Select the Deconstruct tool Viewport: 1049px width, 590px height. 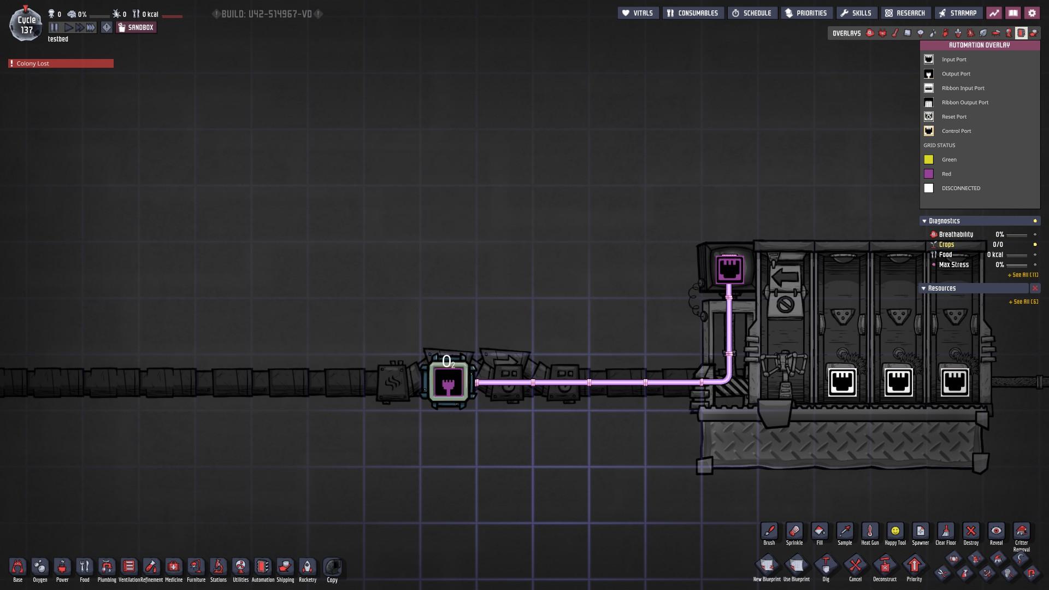(885, 565)
